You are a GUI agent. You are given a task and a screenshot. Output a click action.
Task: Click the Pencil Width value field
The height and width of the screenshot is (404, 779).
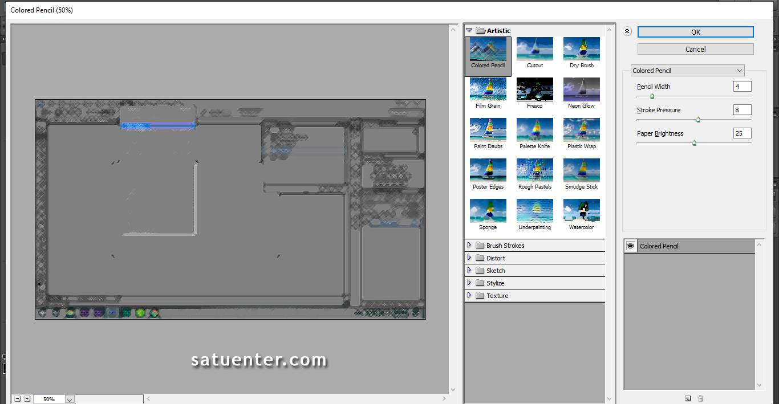[x=742, y=87]
